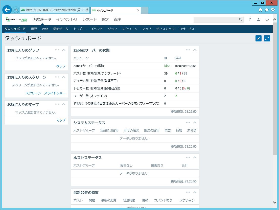
Task: Toggle fullscreen with the expand arrows icon
Action: [x=267, y=38]
